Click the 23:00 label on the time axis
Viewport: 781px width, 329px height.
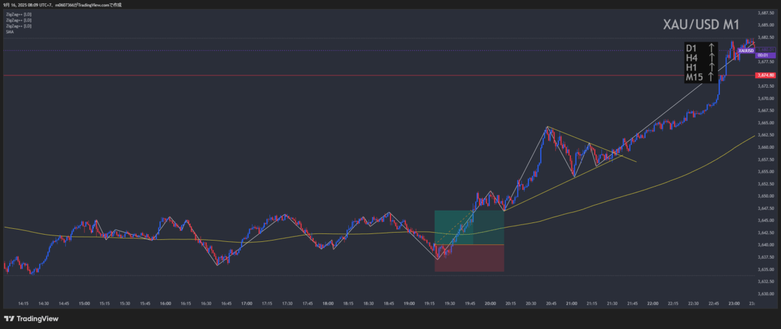[735, 303]
